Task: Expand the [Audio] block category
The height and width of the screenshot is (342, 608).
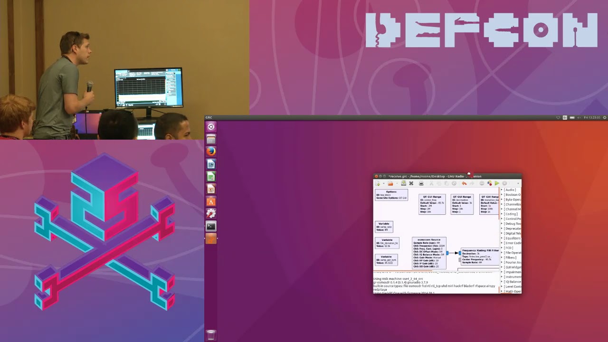Action: tap(502, 190)
